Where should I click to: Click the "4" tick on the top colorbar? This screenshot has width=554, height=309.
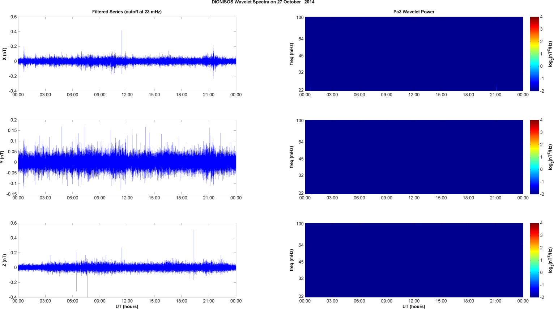(x=541, y=17)
